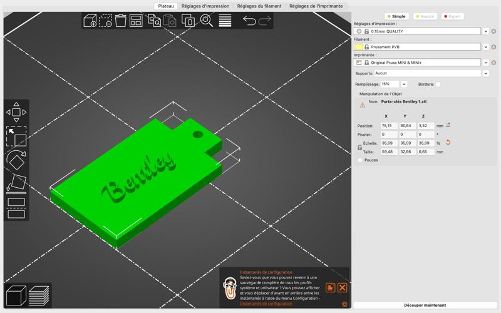Click the orange warning triangle icon

tap(363, 105)
